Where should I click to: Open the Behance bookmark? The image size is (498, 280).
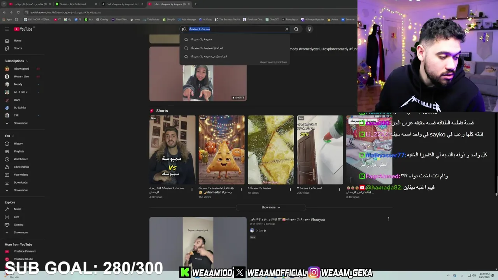(348, 19)
